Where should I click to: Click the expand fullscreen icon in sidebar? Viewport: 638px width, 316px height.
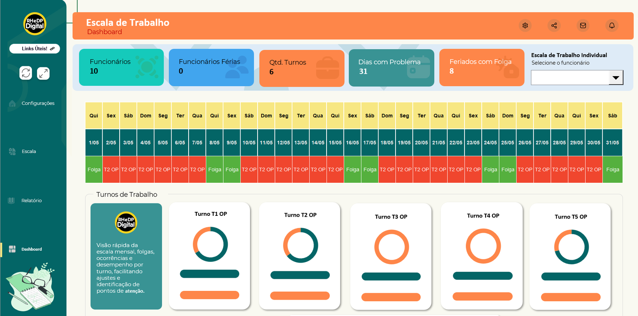pos(43,73)
